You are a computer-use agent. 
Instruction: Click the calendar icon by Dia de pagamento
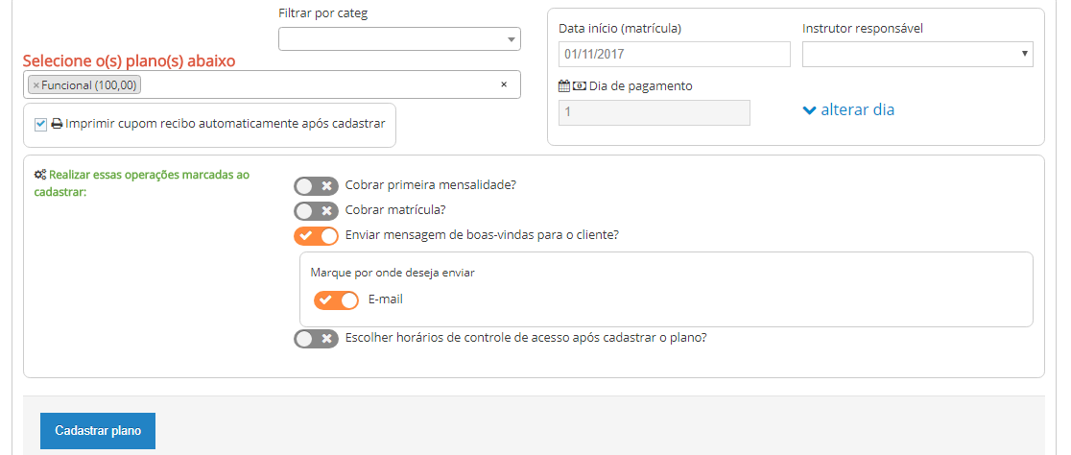pos(564,85)
